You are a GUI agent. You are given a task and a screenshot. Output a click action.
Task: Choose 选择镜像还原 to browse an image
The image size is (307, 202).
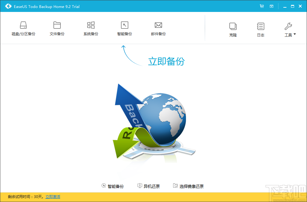click(189, 186)
